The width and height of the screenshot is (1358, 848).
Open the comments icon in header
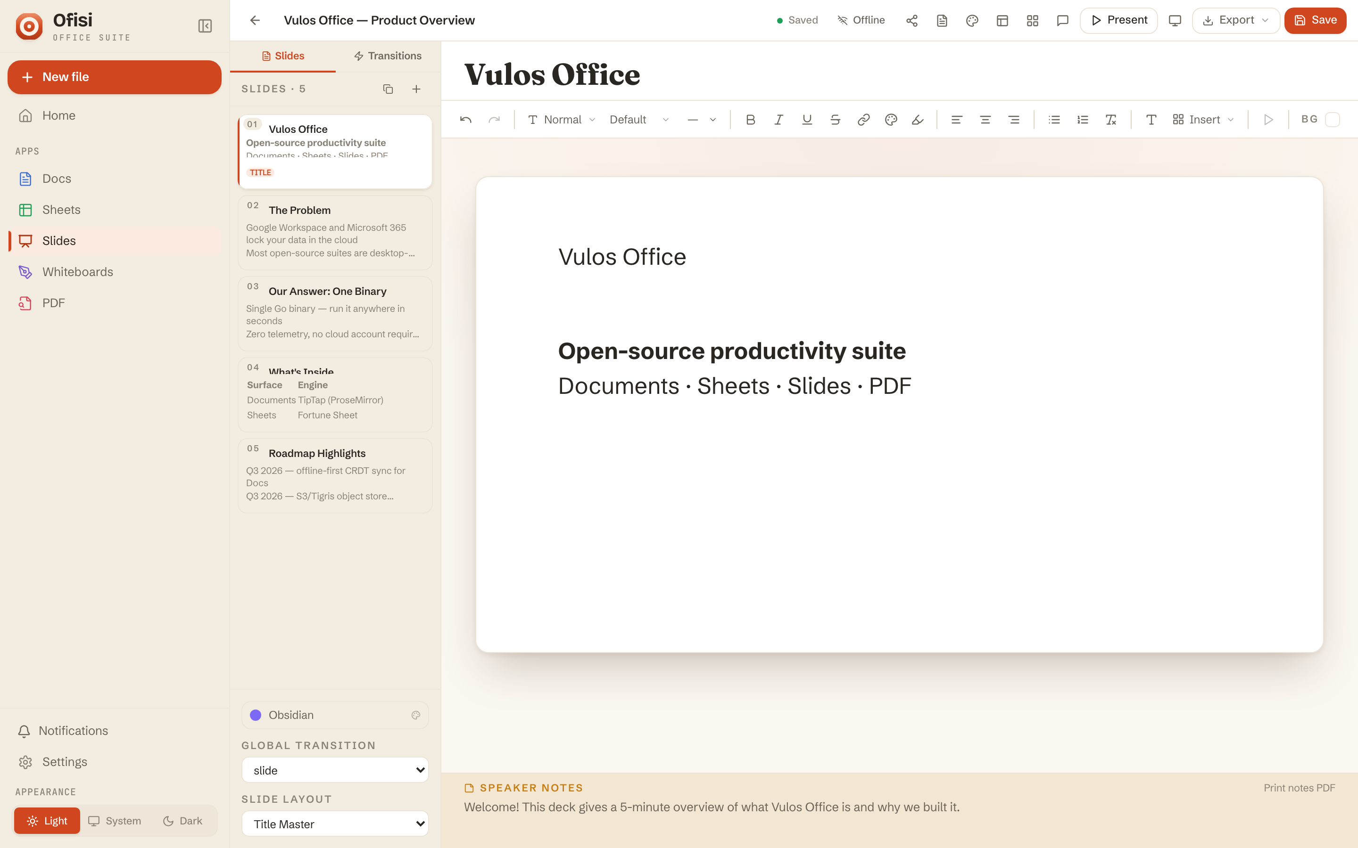pyautogui.click(x=1063, y=20)
